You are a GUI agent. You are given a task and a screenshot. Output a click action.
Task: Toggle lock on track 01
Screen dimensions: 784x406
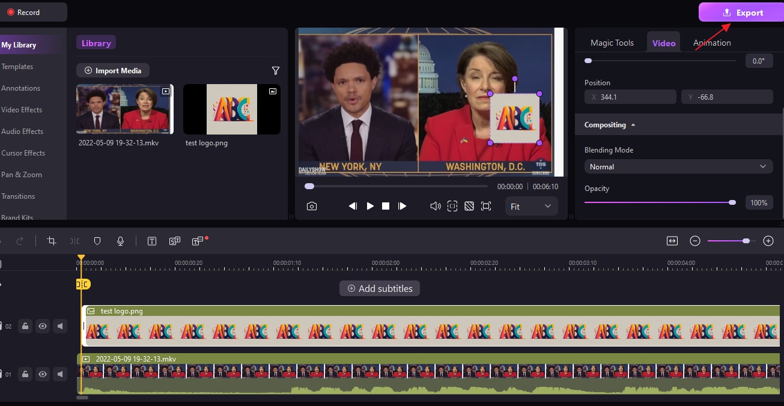[25, 374]
